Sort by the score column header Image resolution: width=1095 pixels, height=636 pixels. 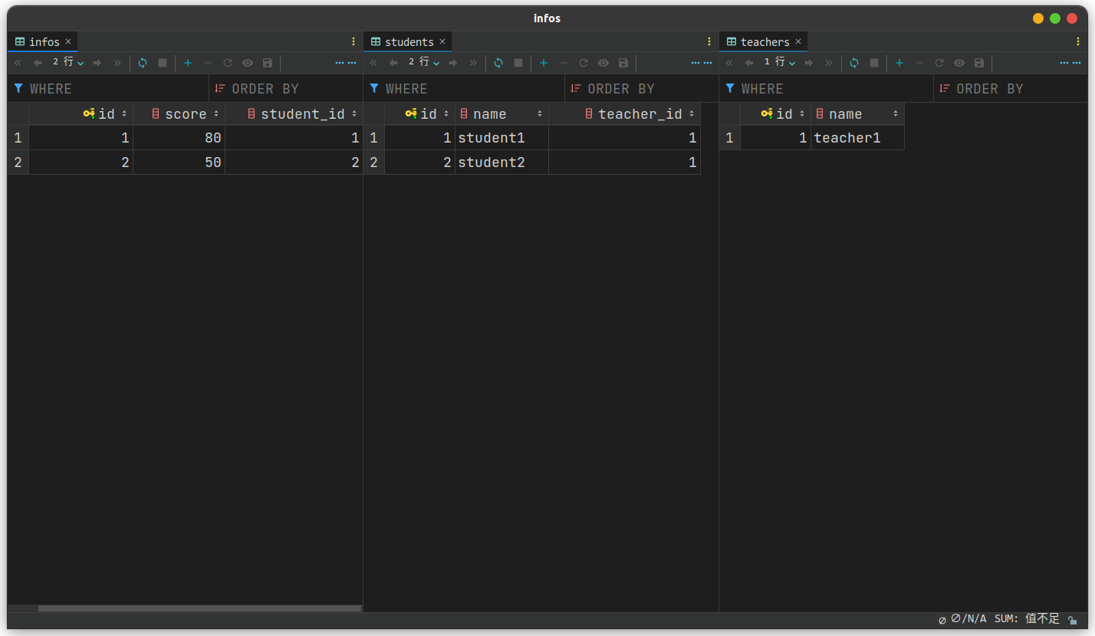[179, 114]
